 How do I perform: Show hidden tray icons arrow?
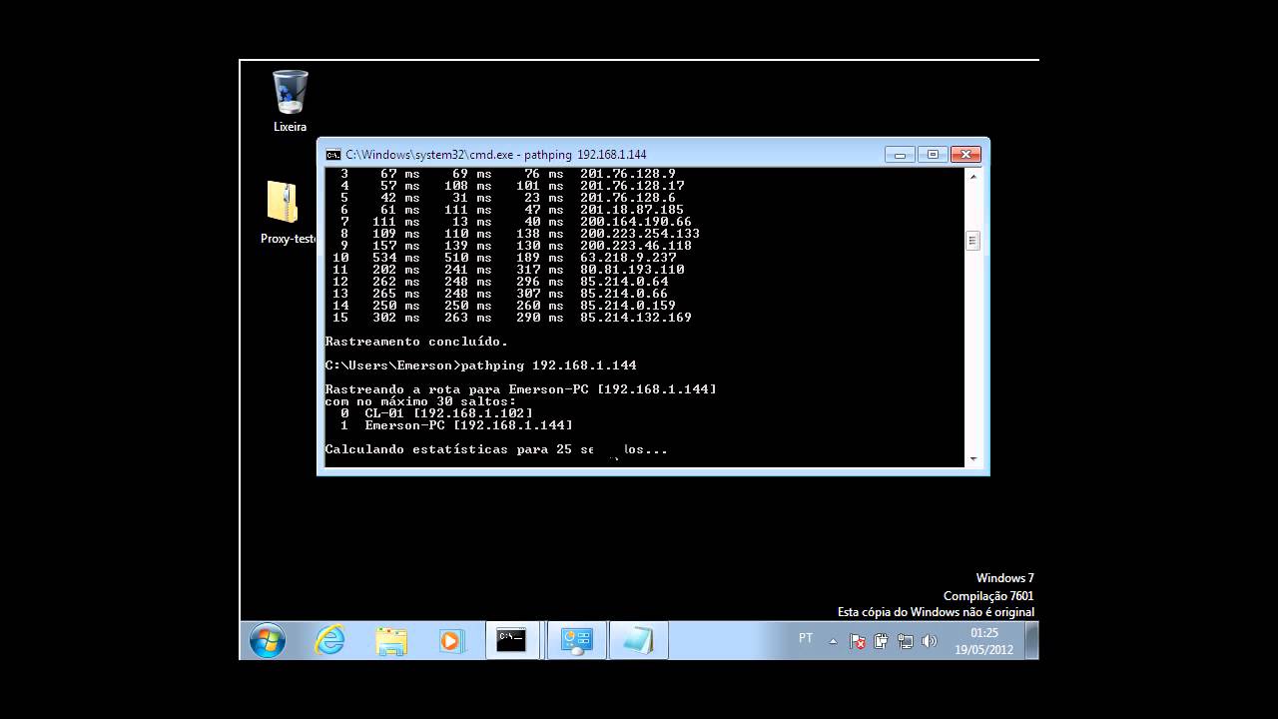834,641
